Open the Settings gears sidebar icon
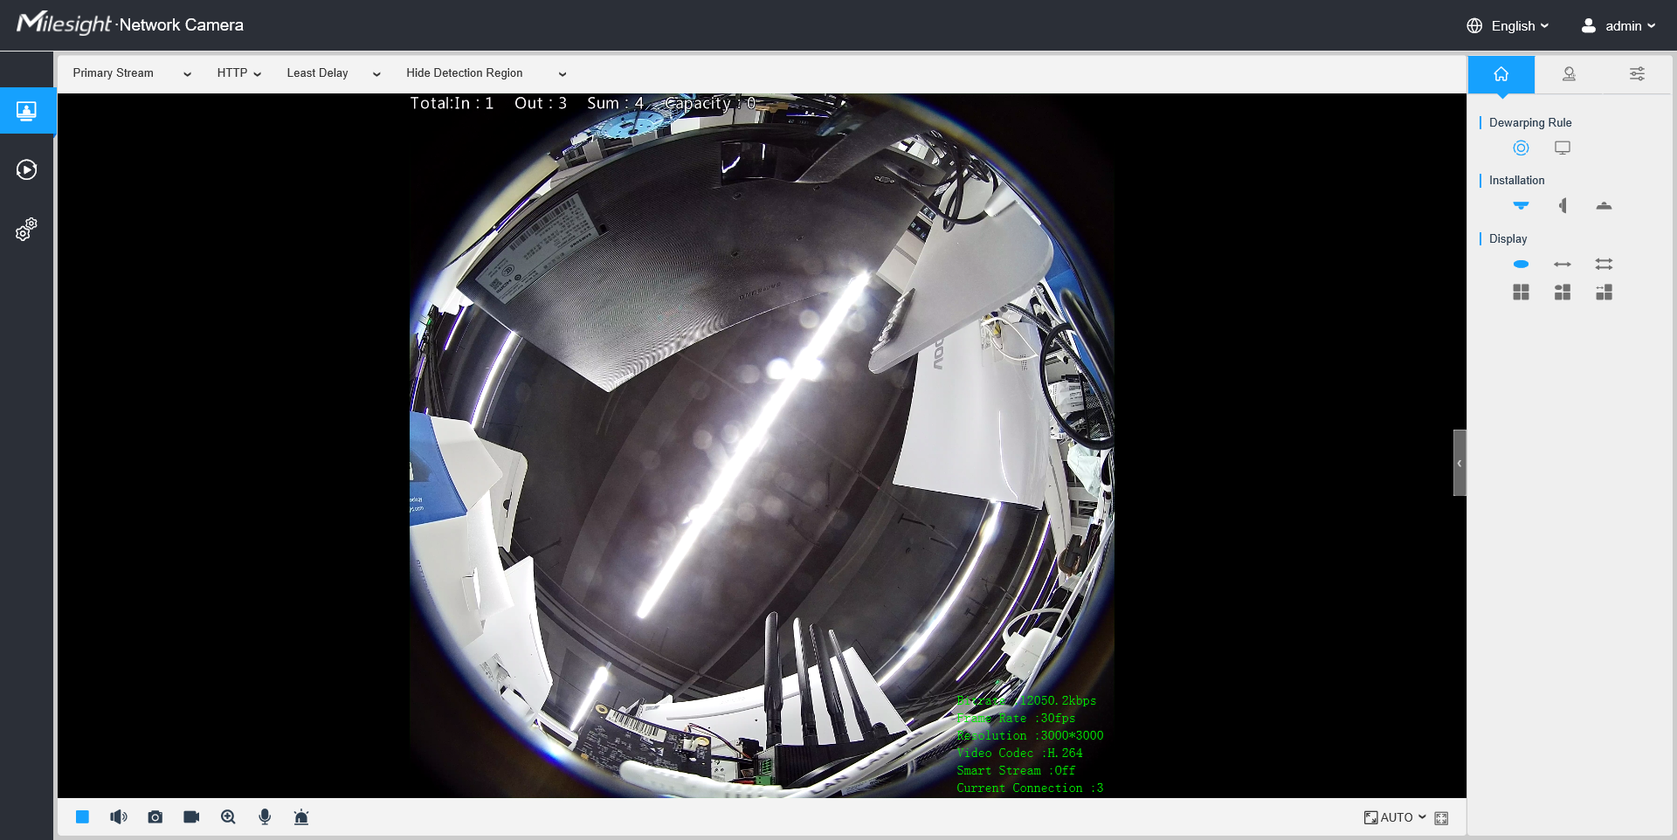This screenshot has width=1677, height=840. 27,229
